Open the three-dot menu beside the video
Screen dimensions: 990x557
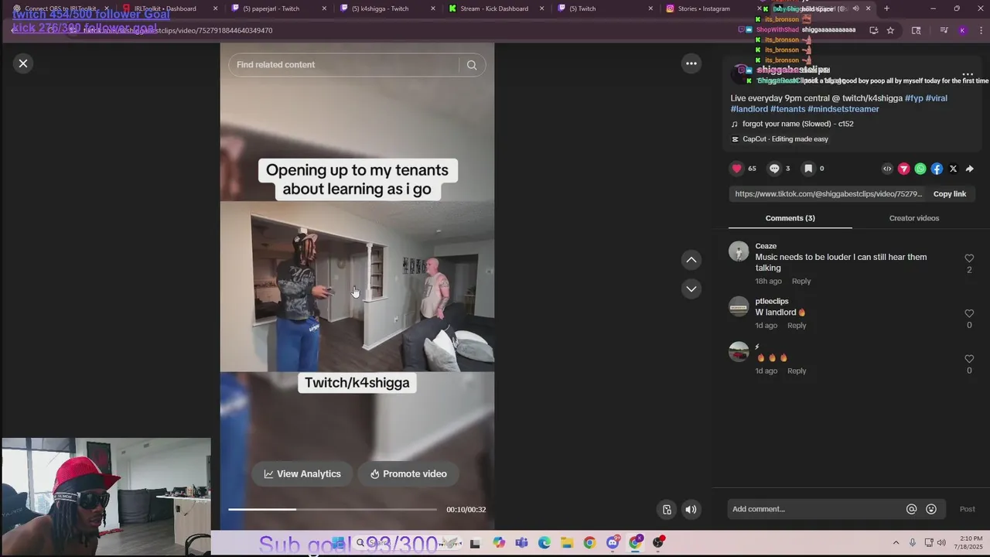pos(691,63)
